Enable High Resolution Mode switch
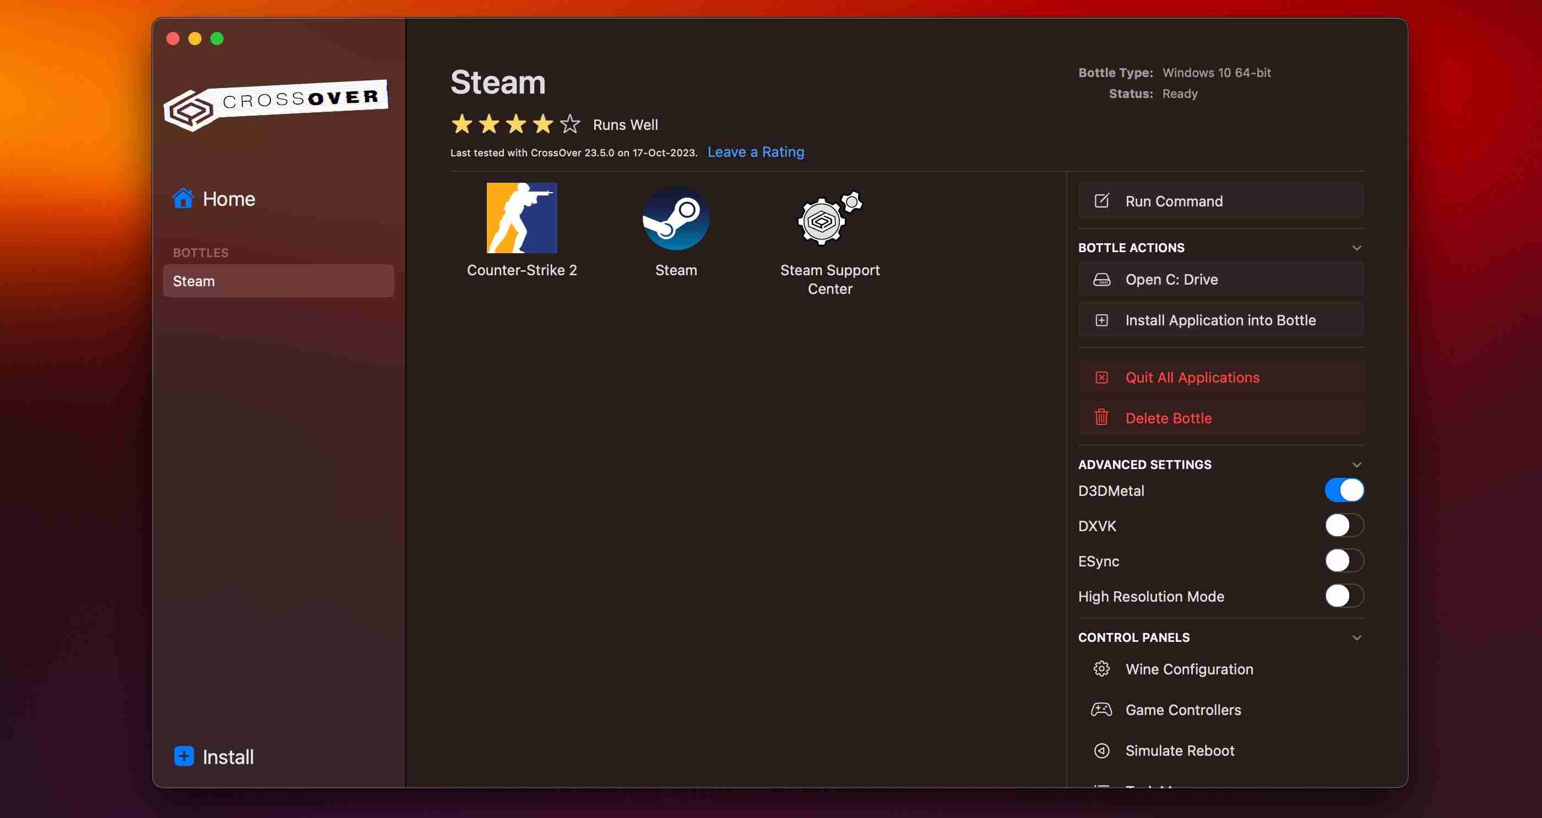Screen dimensions: 1542x818 (x=1344, y=596)
